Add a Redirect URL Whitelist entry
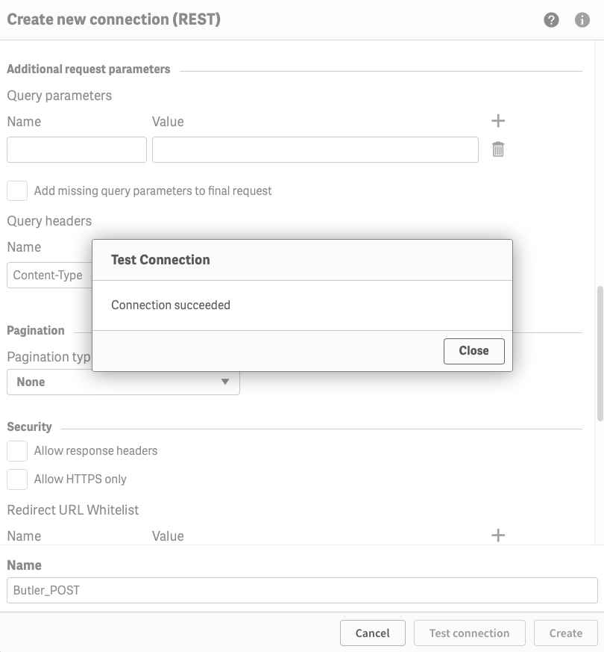Image resolution: width=604 pixels, height=652 pixels. [498, 535]
